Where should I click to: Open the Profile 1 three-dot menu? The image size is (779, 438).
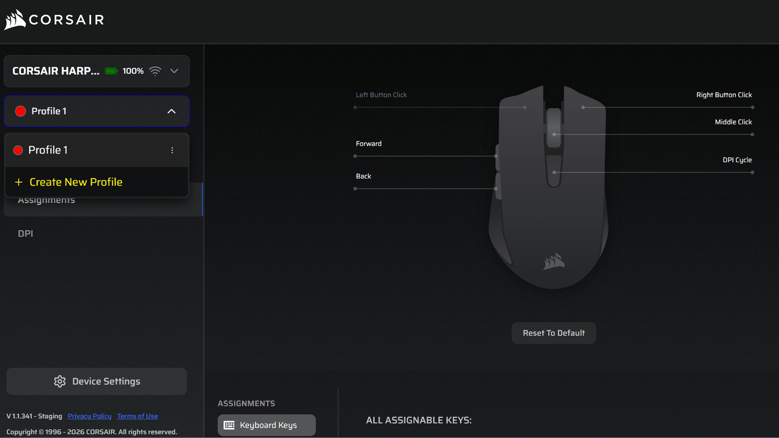172,150
